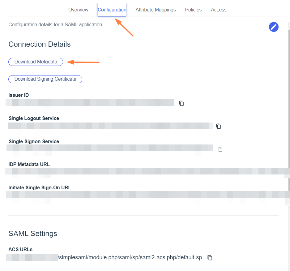Click the blurred IDP Metadata URL value
This screenshot has height=271, width=290.
point(145,171)
